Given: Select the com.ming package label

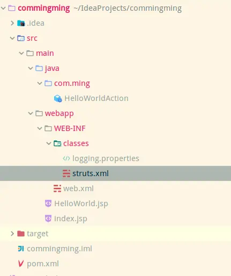Looking at the screenshot, I should (72, 84).
